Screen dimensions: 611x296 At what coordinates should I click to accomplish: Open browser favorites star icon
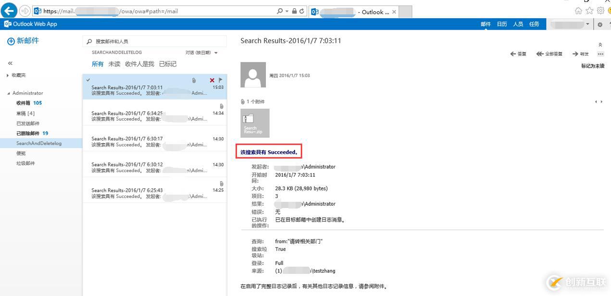point(589,11)
